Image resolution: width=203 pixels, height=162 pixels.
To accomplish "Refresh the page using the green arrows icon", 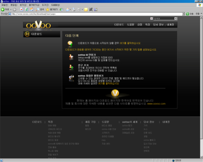I will coord(27,9).
